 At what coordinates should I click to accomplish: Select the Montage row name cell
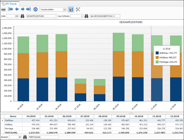pos(13,128)
